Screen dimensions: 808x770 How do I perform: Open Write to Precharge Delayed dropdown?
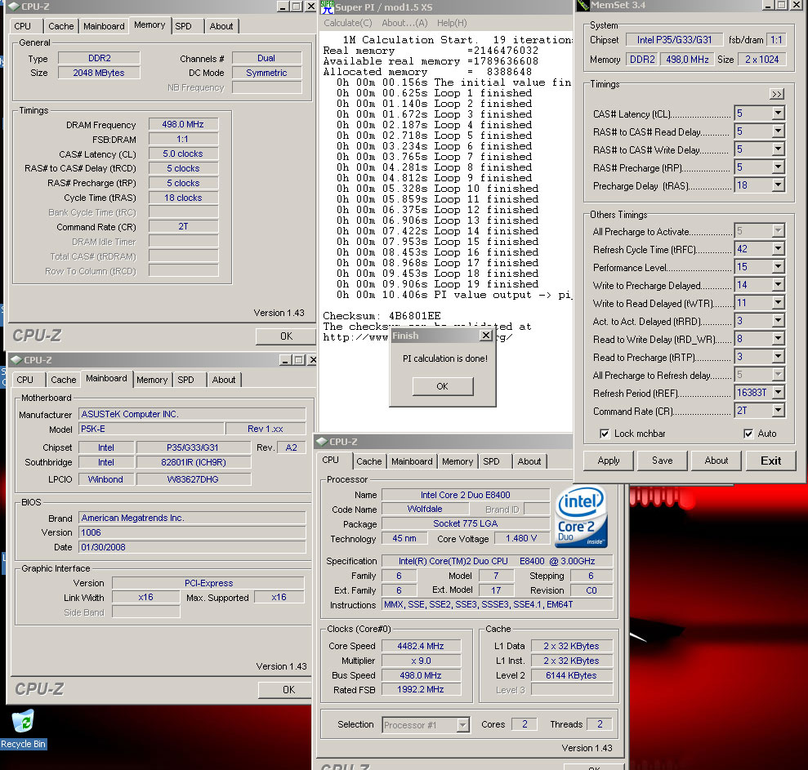[778, 285]
